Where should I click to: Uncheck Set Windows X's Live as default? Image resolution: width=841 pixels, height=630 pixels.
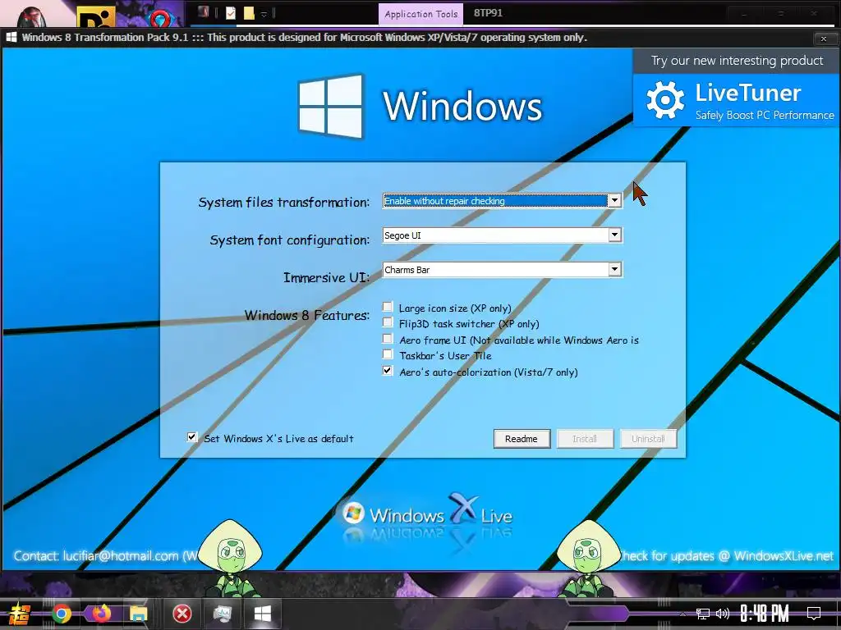click(192, 437)
